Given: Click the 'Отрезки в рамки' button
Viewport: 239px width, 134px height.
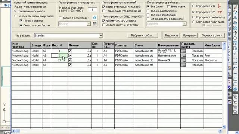Looking at the screenshot, I should coord(212,35).
